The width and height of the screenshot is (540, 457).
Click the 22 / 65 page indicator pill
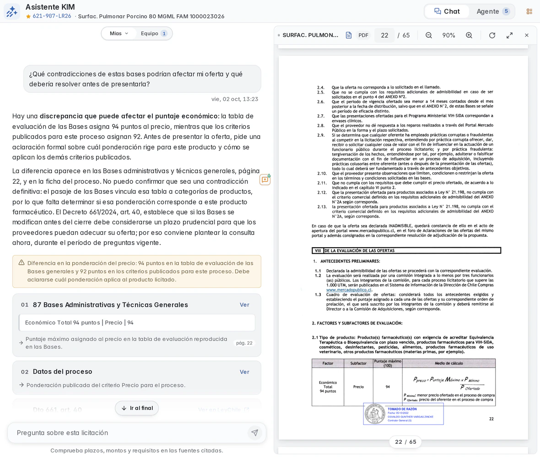(405, 442)
